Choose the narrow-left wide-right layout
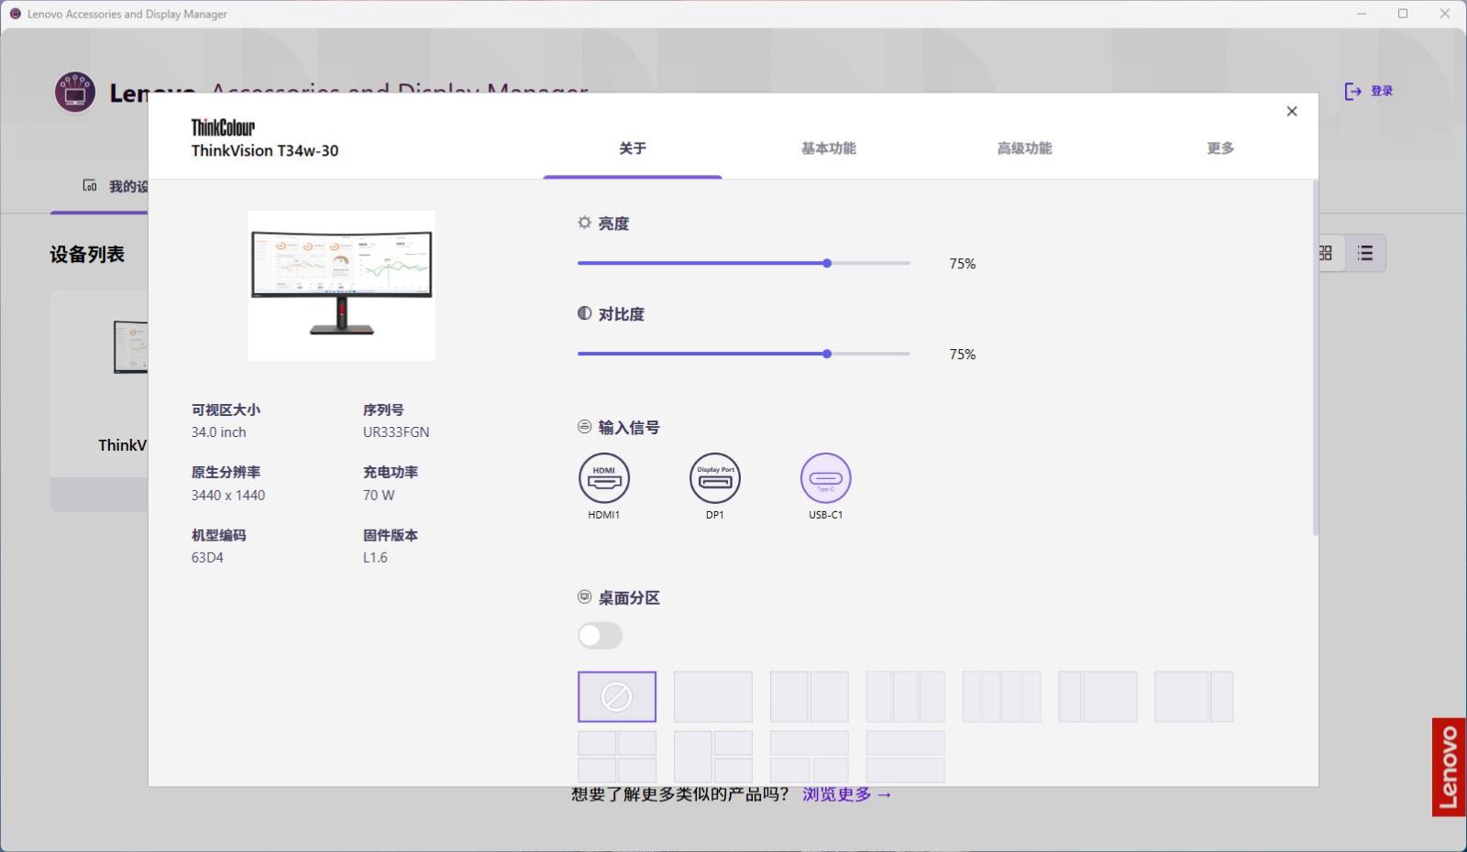The width and height of the screenshot is (1467, 852). 1097,697
